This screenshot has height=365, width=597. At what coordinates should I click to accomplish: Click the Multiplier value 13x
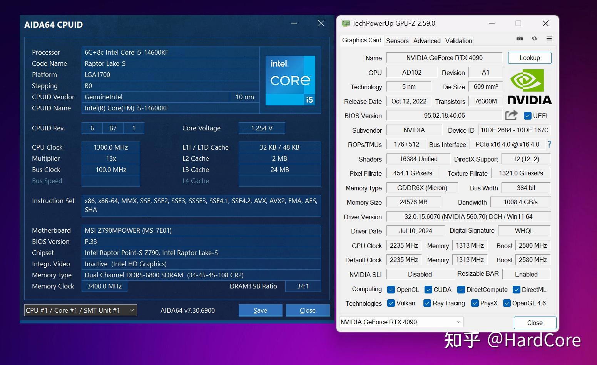(x=111, y=158)
